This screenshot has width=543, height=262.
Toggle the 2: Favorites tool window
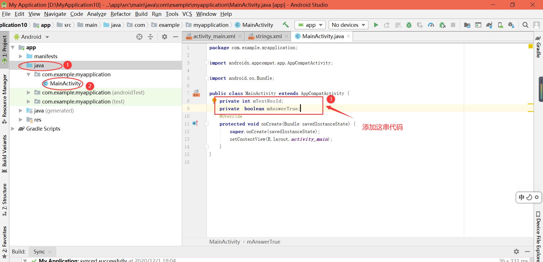[5, 242]
